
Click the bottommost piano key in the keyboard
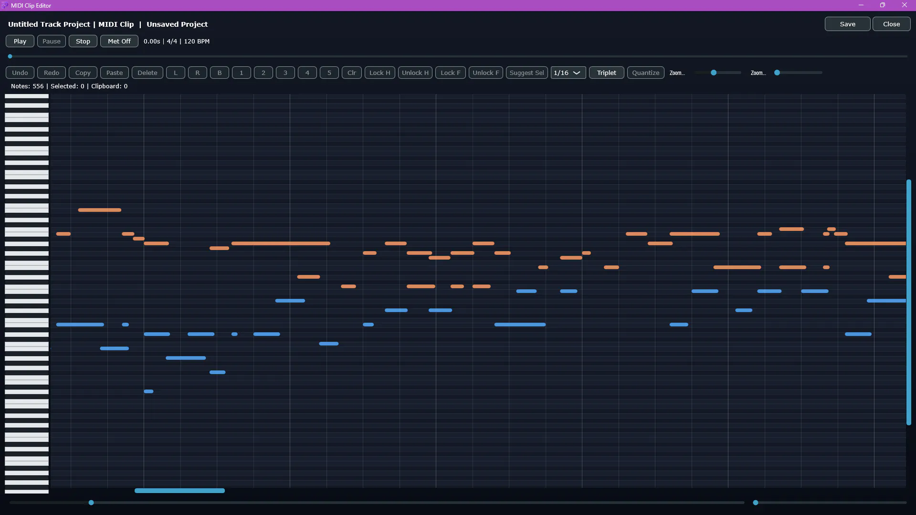tap(27, 491)
